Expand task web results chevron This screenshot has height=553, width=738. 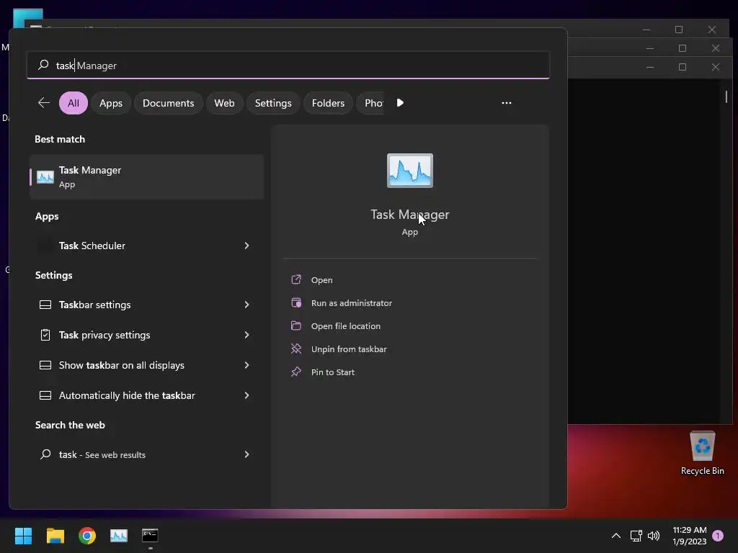click(x=246, y=454)
